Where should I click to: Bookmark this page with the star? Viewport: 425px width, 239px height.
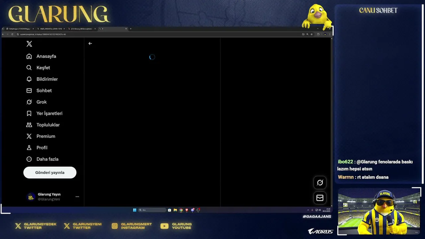(311, 34)
